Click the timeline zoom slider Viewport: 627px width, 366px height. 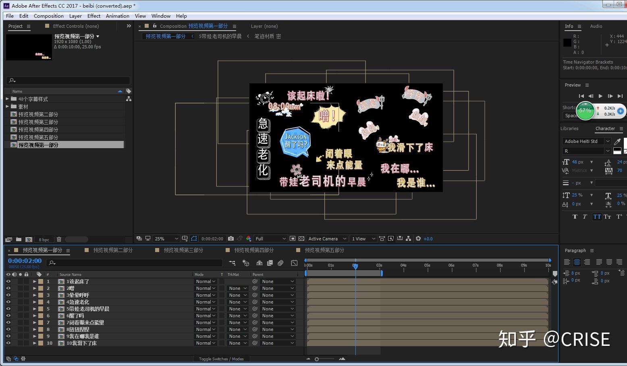pyautogui.click(x=317, y=359)
